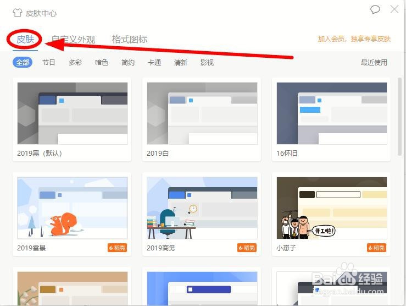Filter skins by 多彩
Screen dimensions: 406x306
click(75, 63)
